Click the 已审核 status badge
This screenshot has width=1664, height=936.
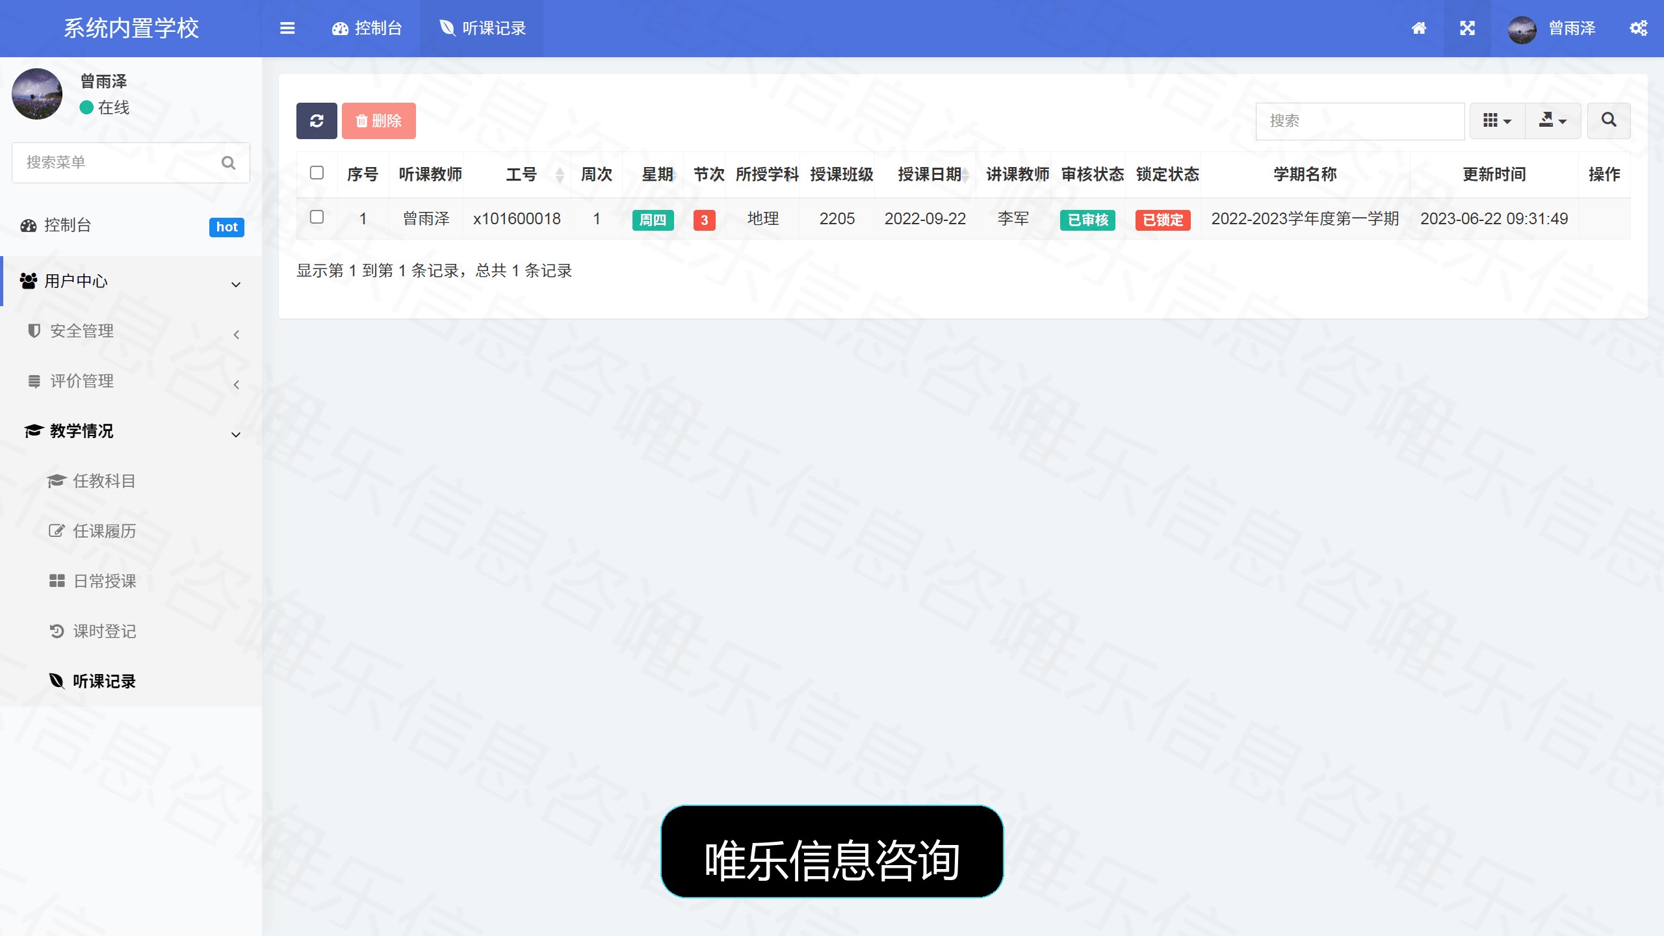coord(1088,220)
